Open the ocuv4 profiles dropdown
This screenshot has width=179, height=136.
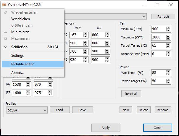tap(27, 110)
